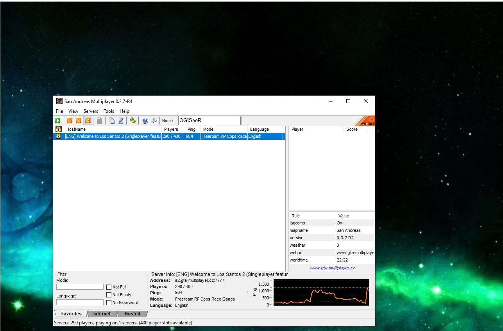Click the version rule row
The height and width of the screenshot is (331, 503).
click(332, 238)
